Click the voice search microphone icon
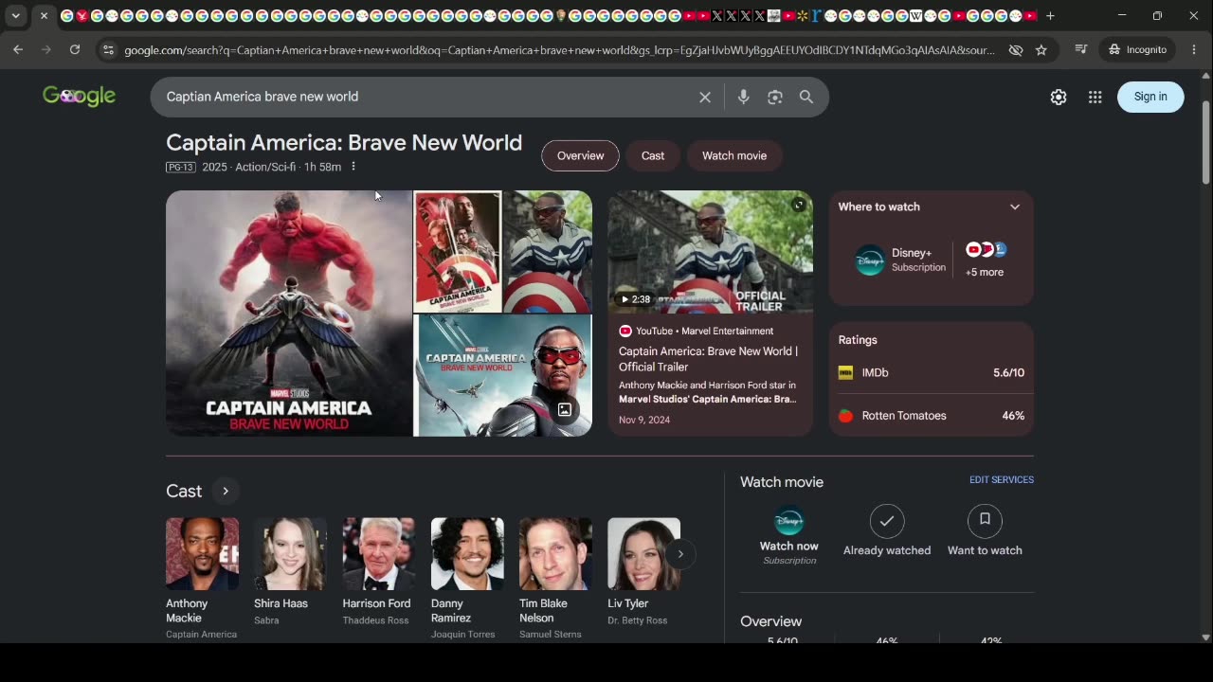The width and height of the screenshot is (1213, 682). tap(743, 97)
